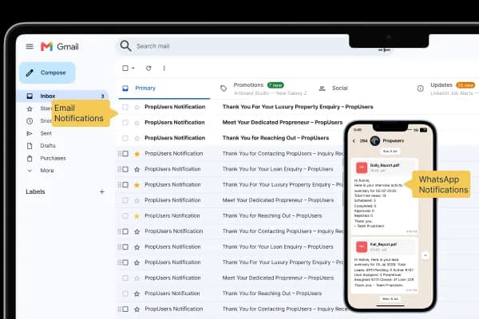Tick checkbox of unread Luxury Property Enquiry email
The width and height of the screenshot is (479, 319).
[125, 107]
